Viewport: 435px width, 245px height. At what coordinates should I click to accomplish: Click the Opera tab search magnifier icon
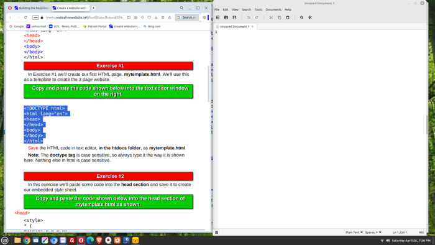click(181, 8)
